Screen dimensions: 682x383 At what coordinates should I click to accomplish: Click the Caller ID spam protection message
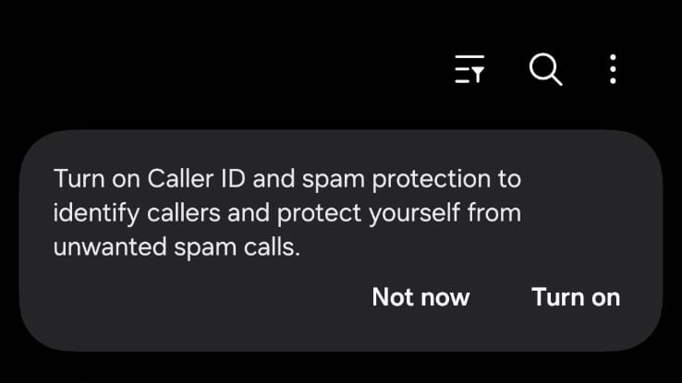click(x=286, y=212)
